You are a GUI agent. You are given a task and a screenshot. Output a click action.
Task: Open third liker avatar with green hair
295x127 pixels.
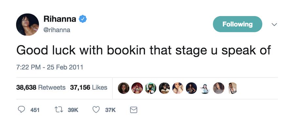point(151,88)
